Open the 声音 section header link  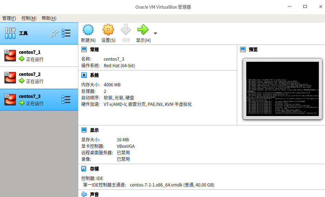click(94, 194)
